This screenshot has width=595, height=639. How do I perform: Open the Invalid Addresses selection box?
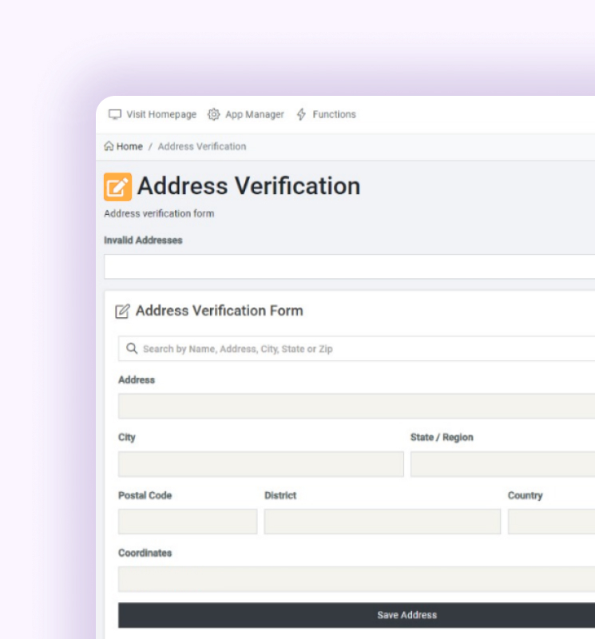[349, 267]
